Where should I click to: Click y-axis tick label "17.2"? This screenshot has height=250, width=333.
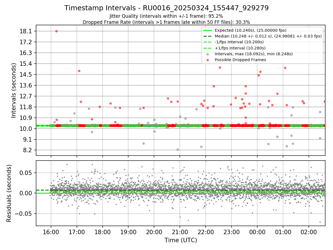[26, 42]
